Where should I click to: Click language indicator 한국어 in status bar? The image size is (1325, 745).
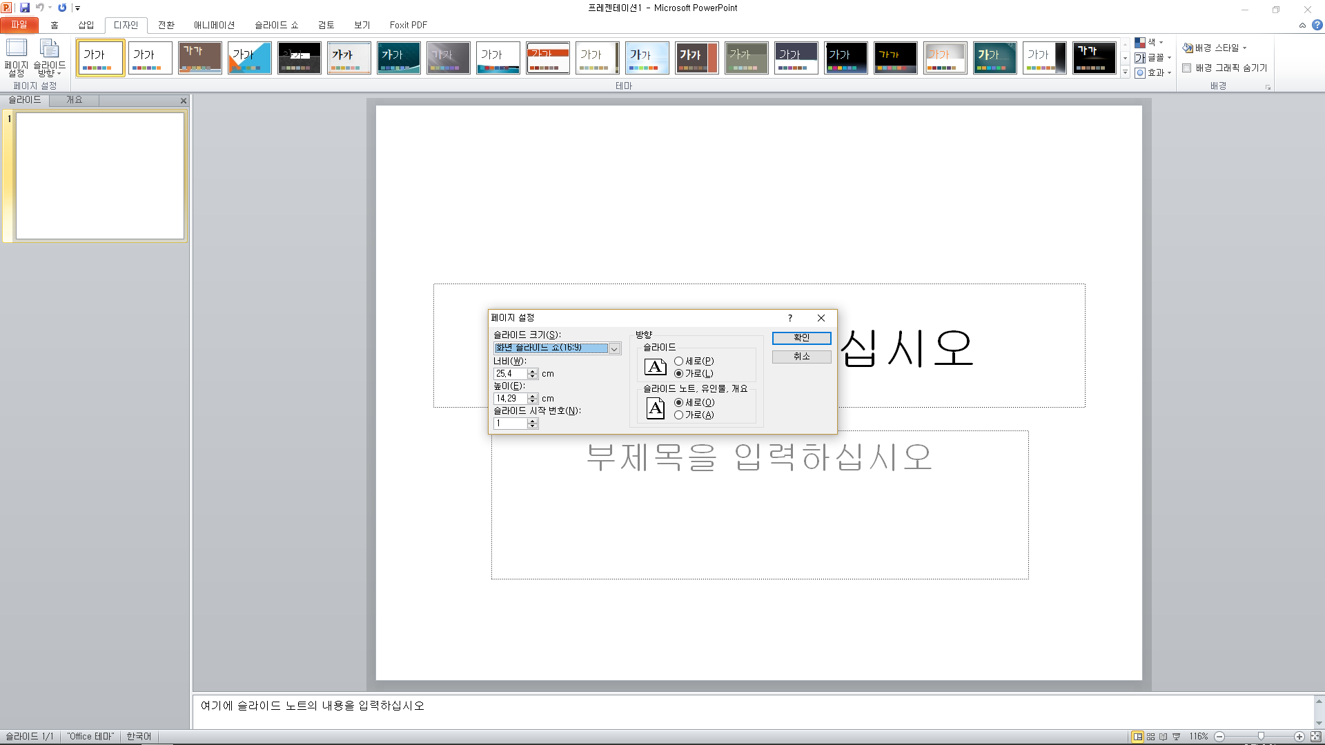pyautogui.click(x=139, y=737)
